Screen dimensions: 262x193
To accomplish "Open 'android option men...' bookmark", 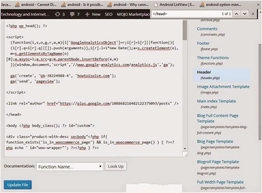I will pyautogui.click(x=220, y=5).
